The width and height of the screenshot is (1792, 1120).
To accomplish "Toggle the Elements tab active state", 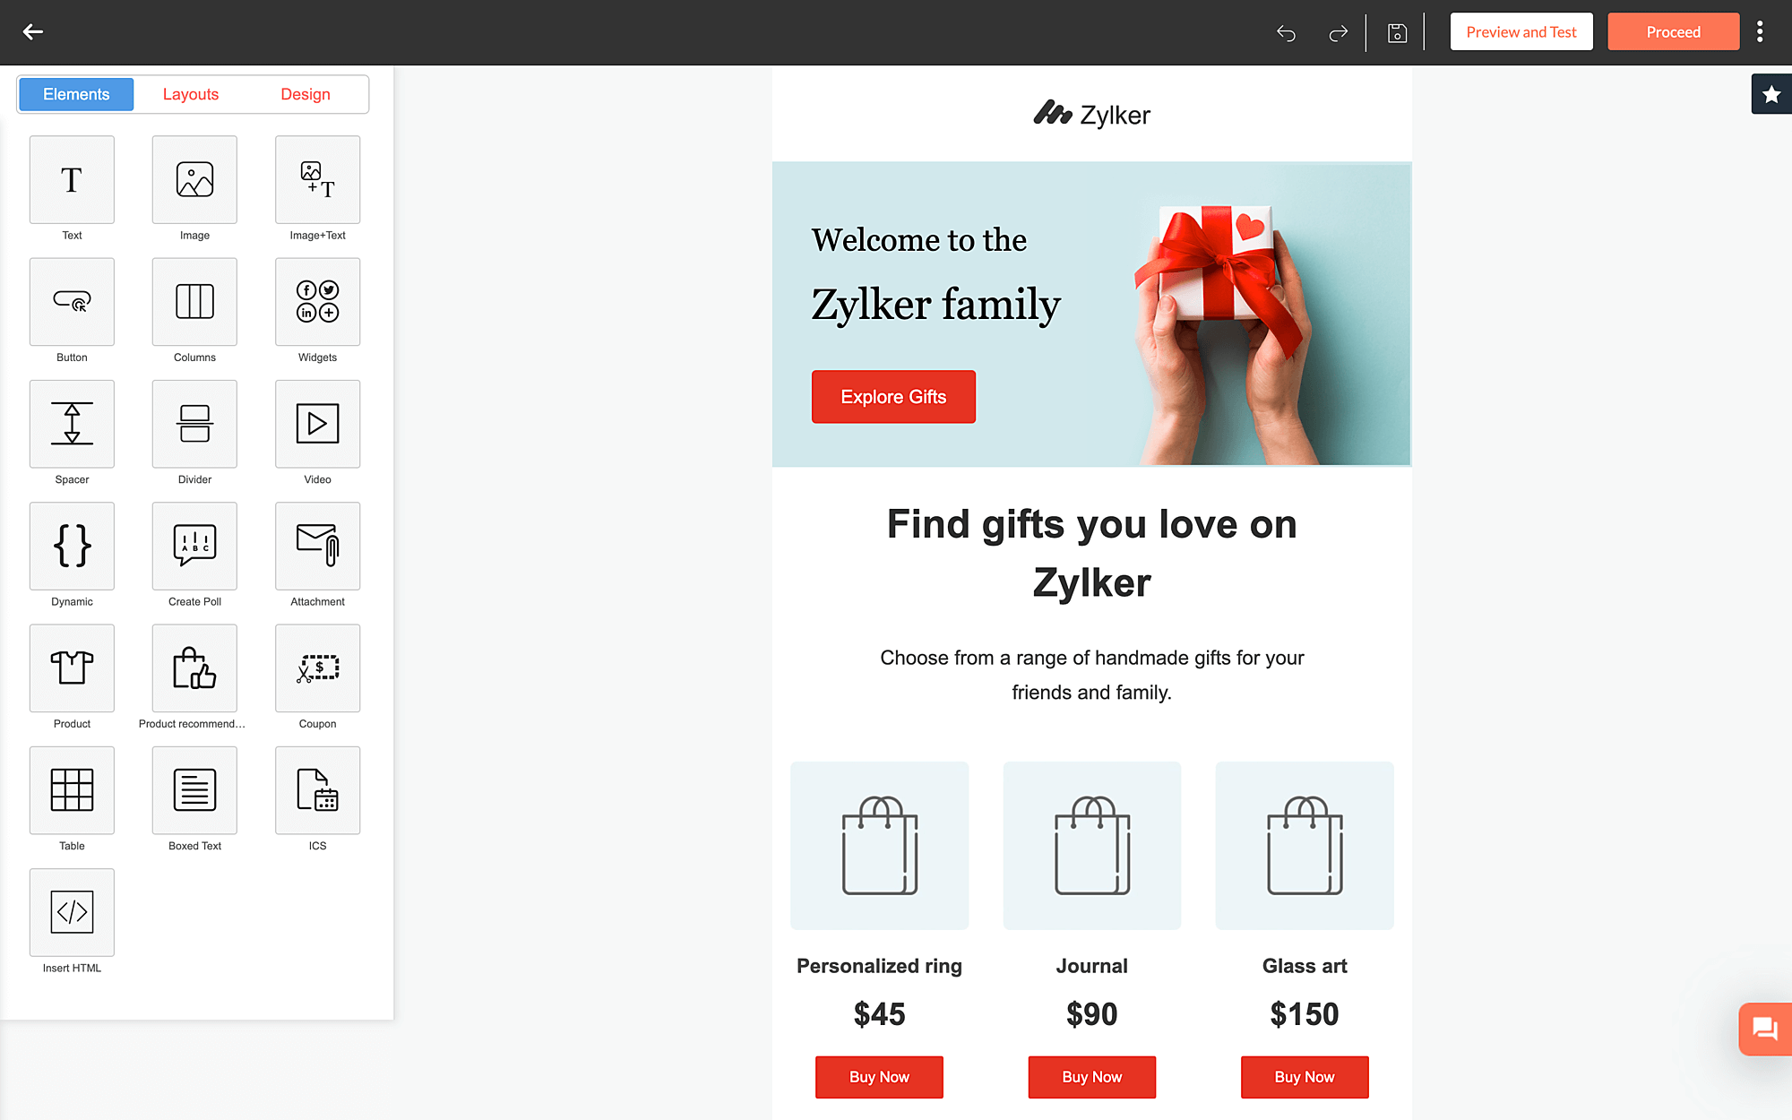I will [x=76, y=94].
